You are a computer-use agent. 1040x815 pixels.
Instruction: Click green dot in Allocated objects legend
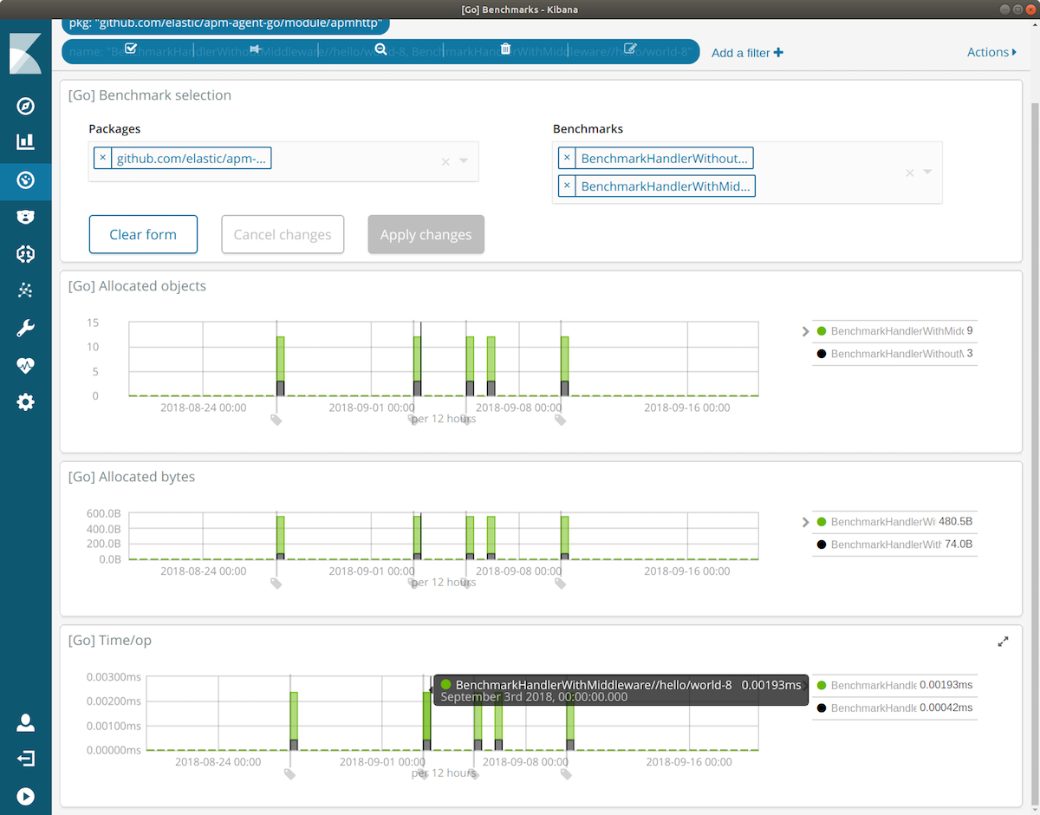(x=822, y=331)
